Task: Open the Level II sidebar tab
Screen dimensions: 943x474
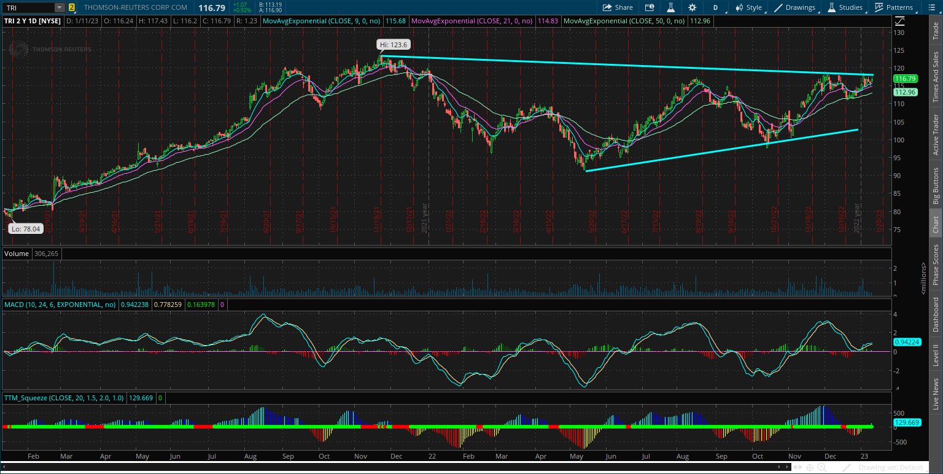Action: (x=936, y=355)
